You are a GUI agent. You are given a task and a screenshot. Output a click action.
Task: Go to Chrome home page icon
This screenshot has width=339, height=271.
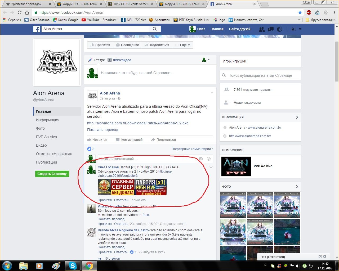click(27, 12)
